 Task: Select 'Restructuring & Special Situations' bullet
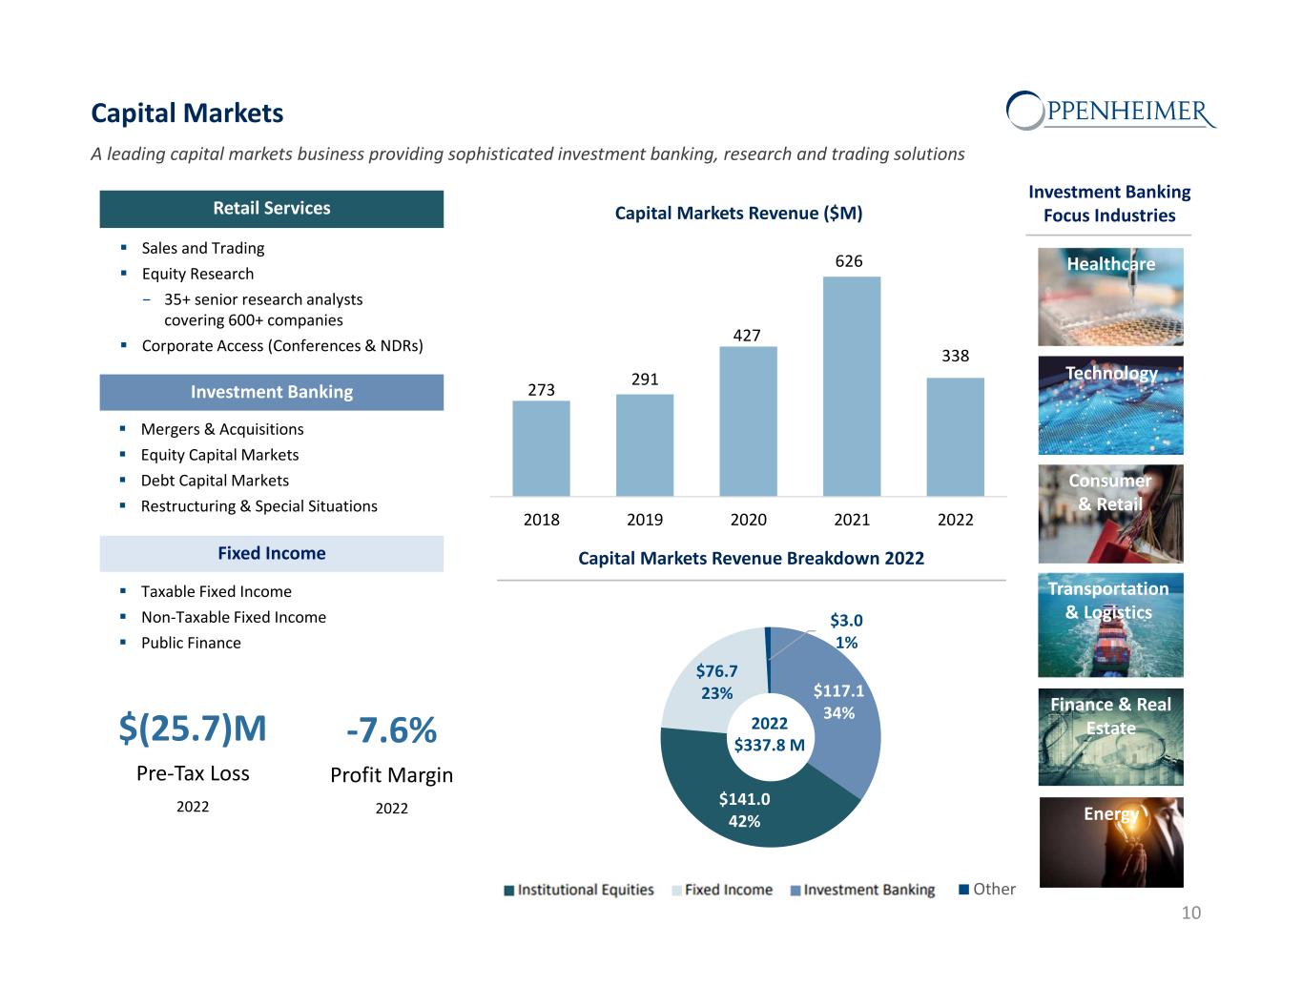[x=258, y=506]
